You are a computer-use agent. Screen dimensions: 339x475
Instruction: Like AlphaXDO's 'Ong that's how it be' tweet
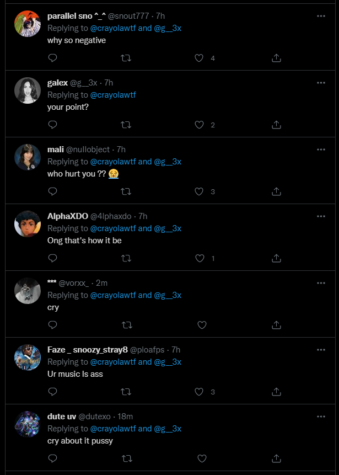pos(200,258)
